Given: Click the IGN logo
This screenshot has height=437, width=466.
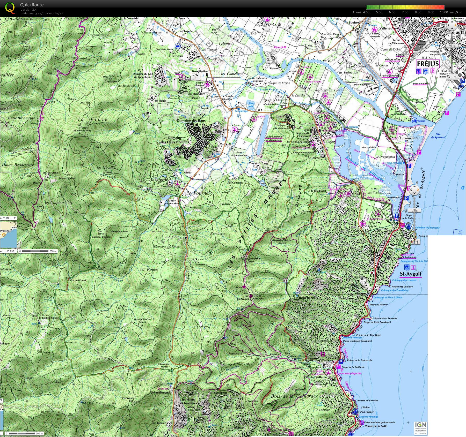Looking at the screenshot, I should 420,428.
